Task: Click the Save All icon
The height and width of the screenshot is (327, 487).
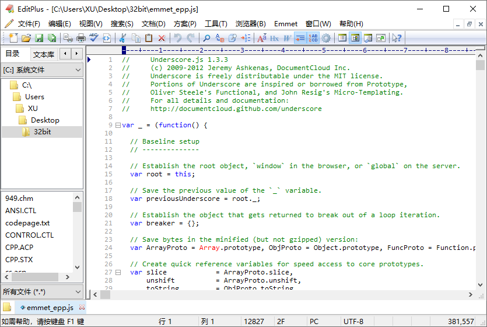Action: (52, 38)
